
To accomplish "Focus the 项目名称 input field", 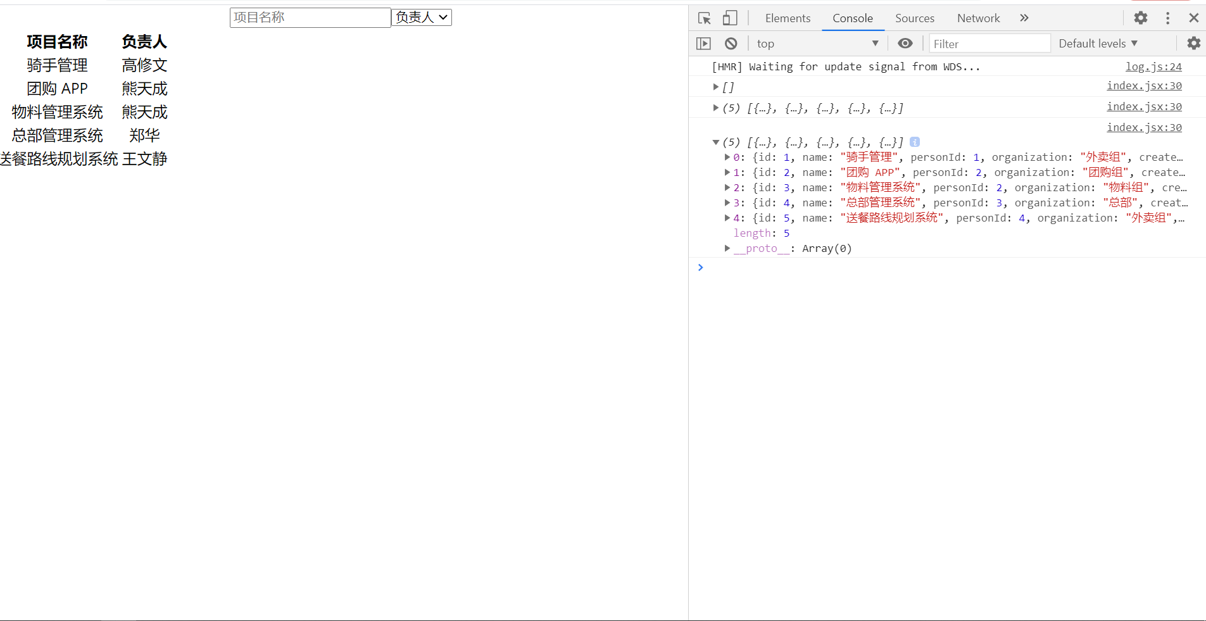I will [x=310, y=18].
